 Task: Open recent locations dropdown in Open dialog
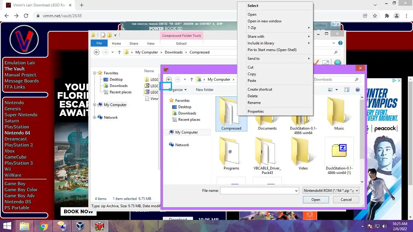point(185,80)
